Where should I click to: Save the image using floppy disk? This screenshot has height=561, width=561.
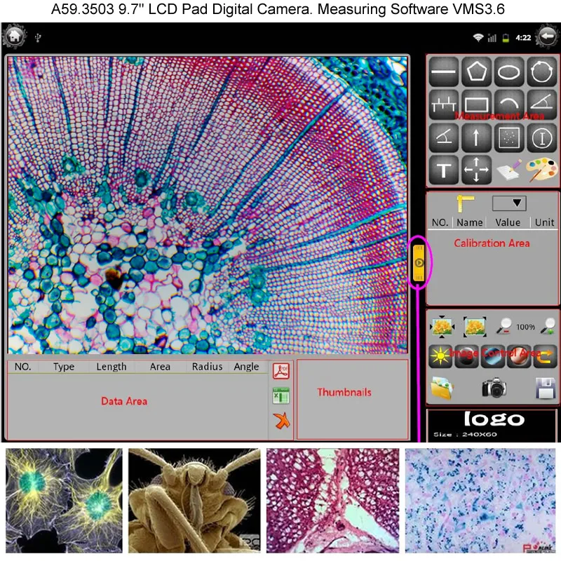click(545, 388)
